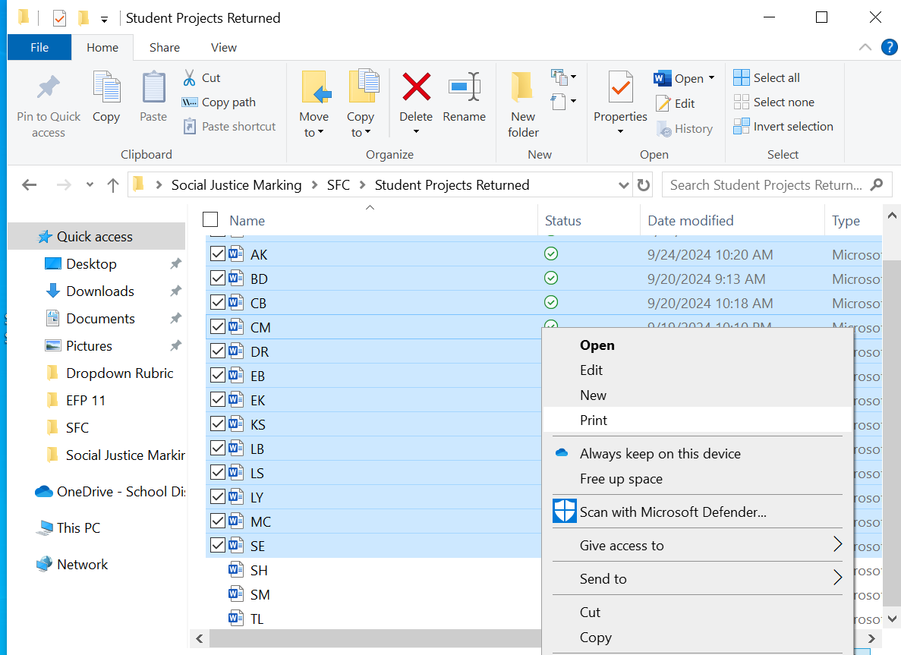
Task: Open the File tab
Action: coord(39,48)
